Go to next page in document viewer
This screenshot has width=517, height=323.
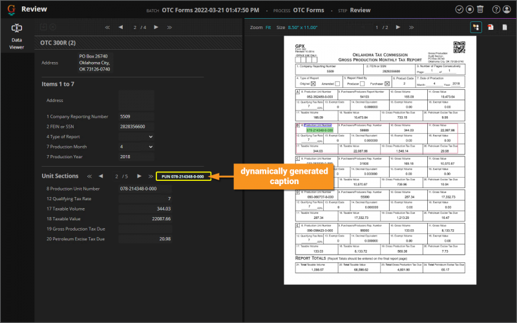click(x=397, y=28)
